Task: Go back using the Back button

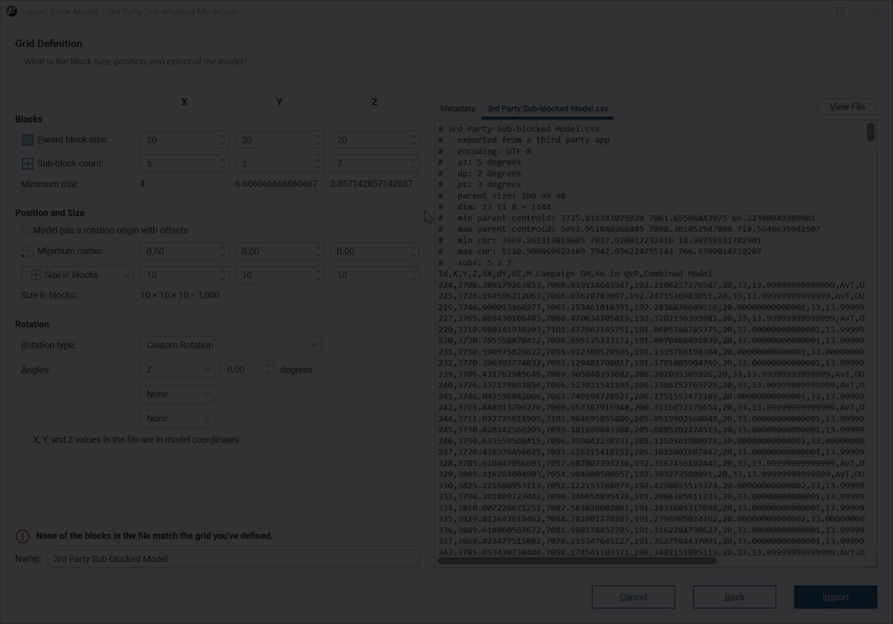Action: point(734,597)
